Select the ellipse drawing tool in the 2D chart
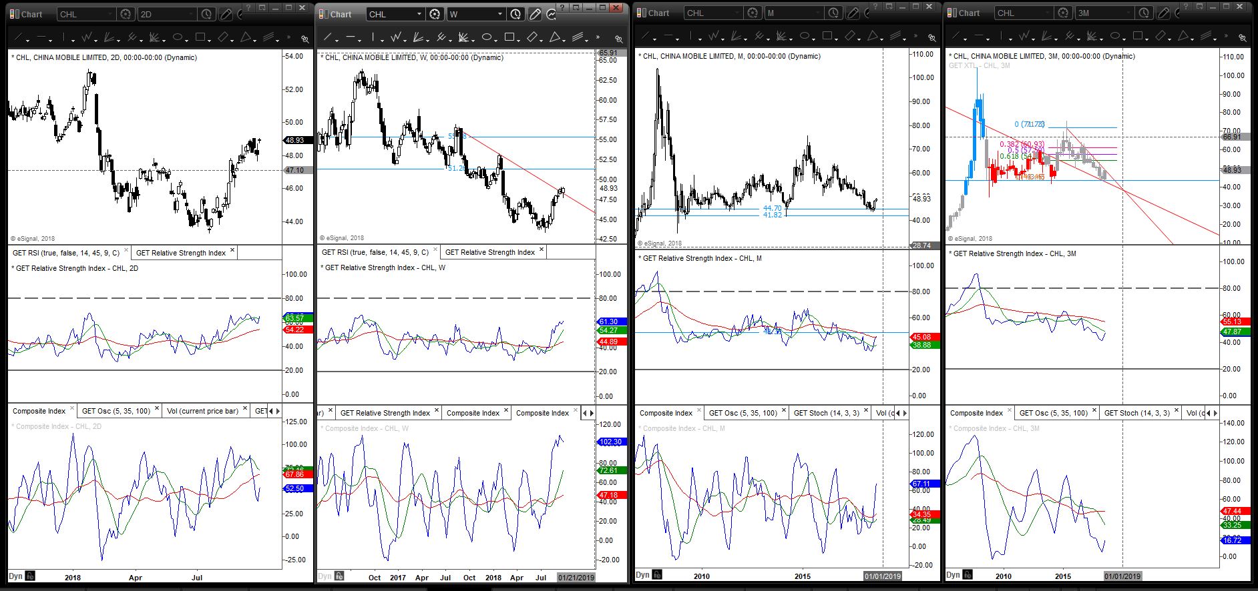1258x591 pixels. (x=178, y=37)
